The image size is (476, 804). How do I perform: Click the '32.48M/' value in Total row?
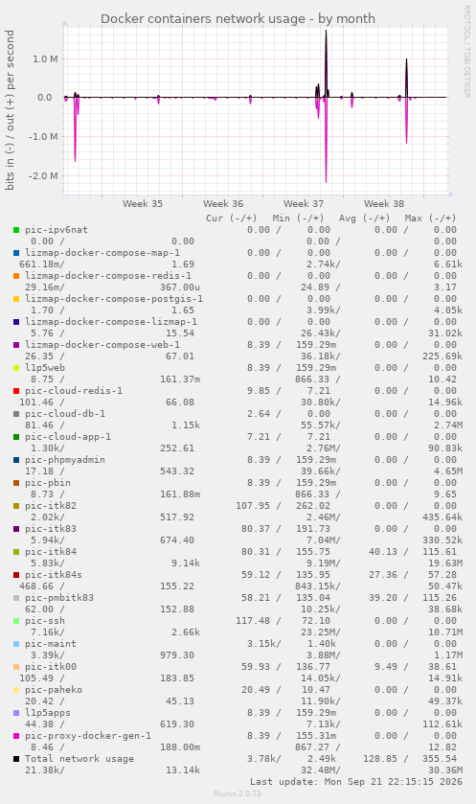pos(320,770)
